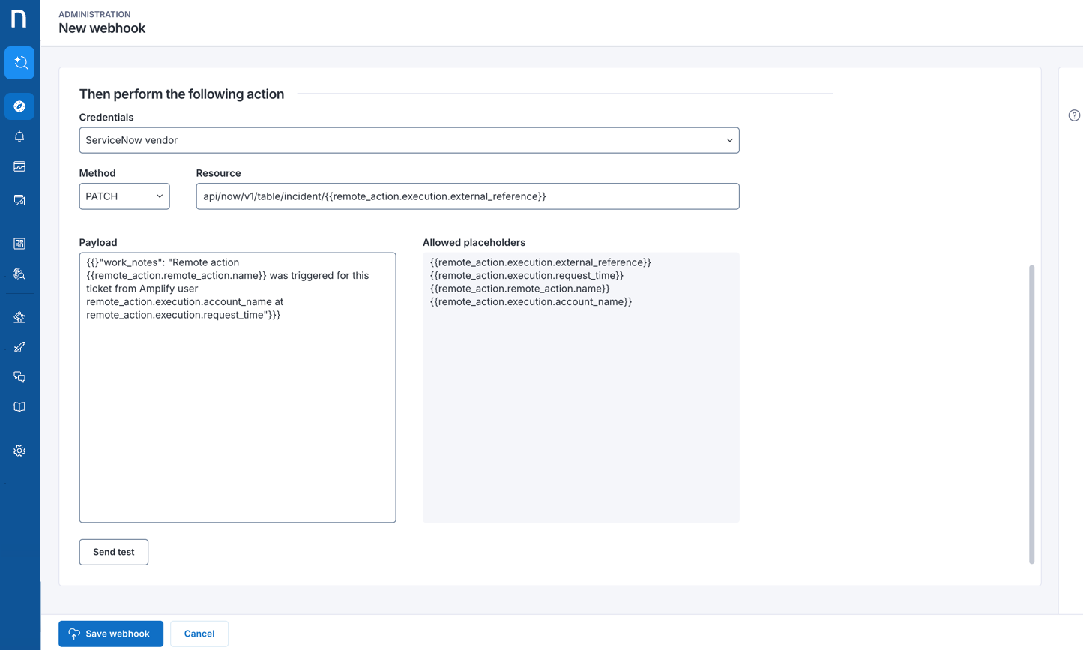1083x650 pixels.
Task: Open the open-book library icon
Action: [19, 407]
